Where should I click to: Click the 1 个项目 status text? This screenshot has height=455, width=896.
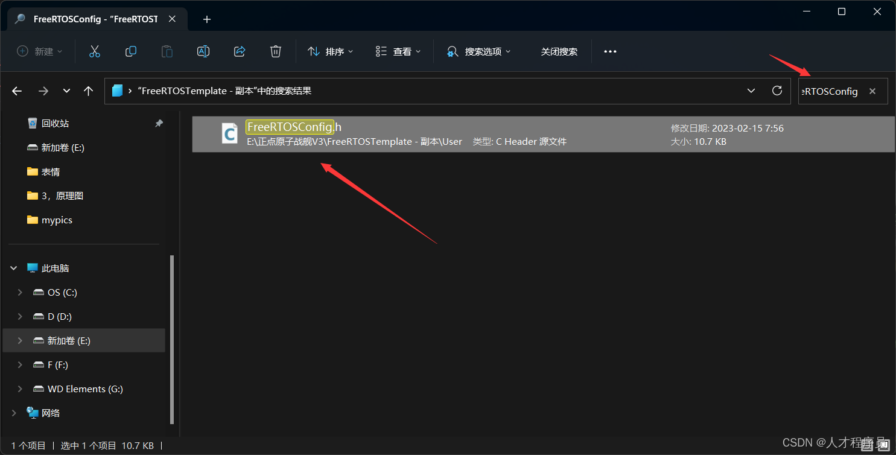coord(28,445)
